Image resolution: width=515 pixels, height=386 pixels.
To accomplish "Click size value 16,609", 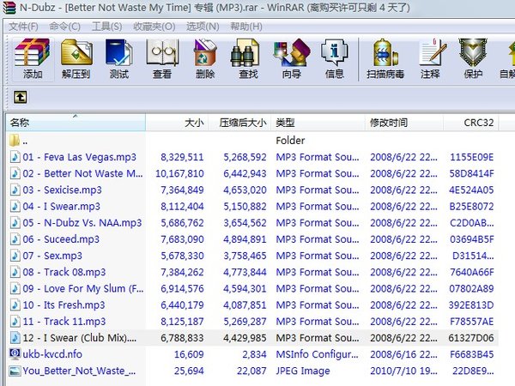I will click(189, 353).
